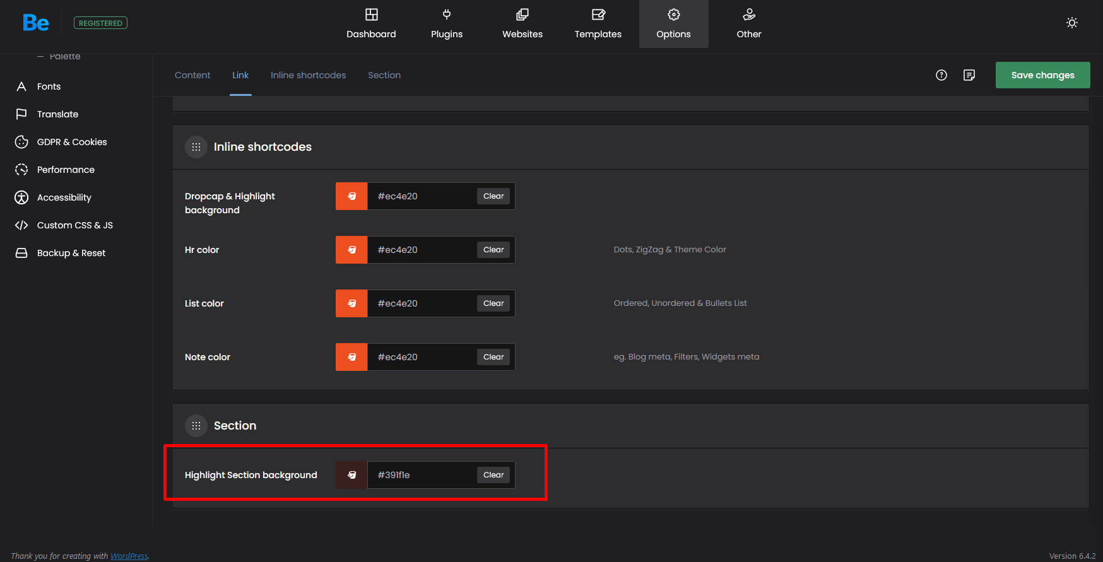The width and height of the screenshot is (1103, 562).
Task: Click the Accessibility person icon
Action: coord(21,197)
